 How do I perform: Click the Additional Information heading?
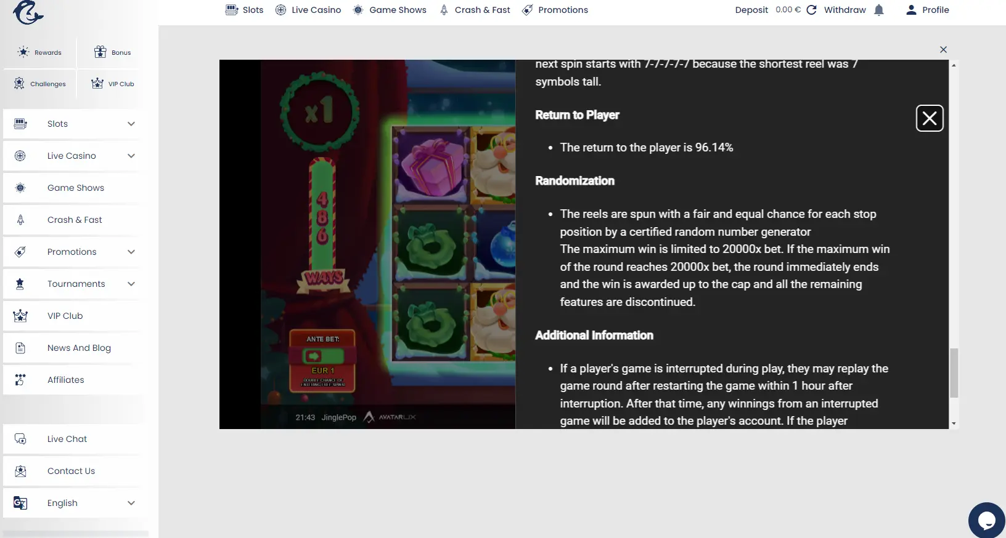594,335
